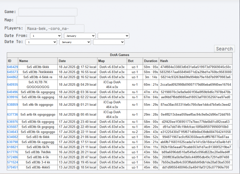Select game name '5x5 xl83tb 6k7k'
This screenshot has height=174, width=240.
coord(38,147)
